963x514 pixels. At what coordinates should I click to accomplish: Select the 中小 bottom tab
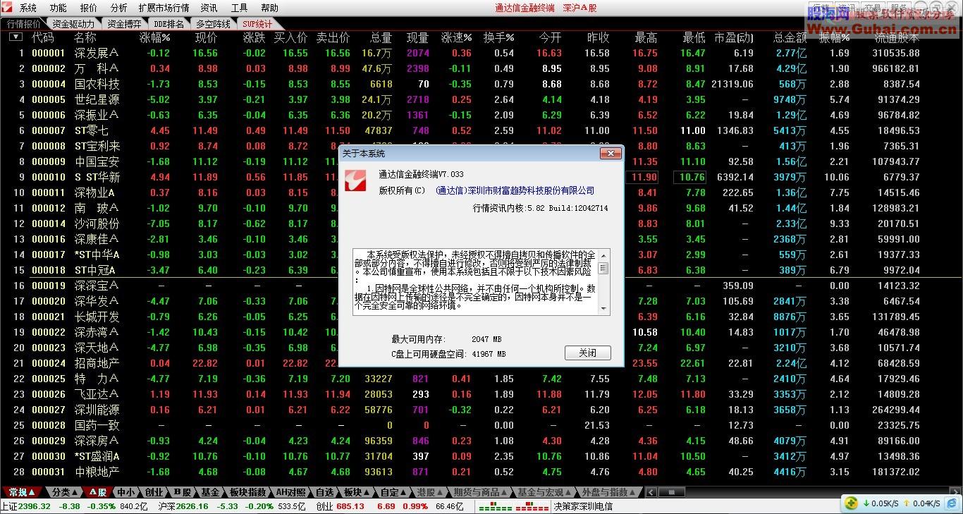coord(125,492)
